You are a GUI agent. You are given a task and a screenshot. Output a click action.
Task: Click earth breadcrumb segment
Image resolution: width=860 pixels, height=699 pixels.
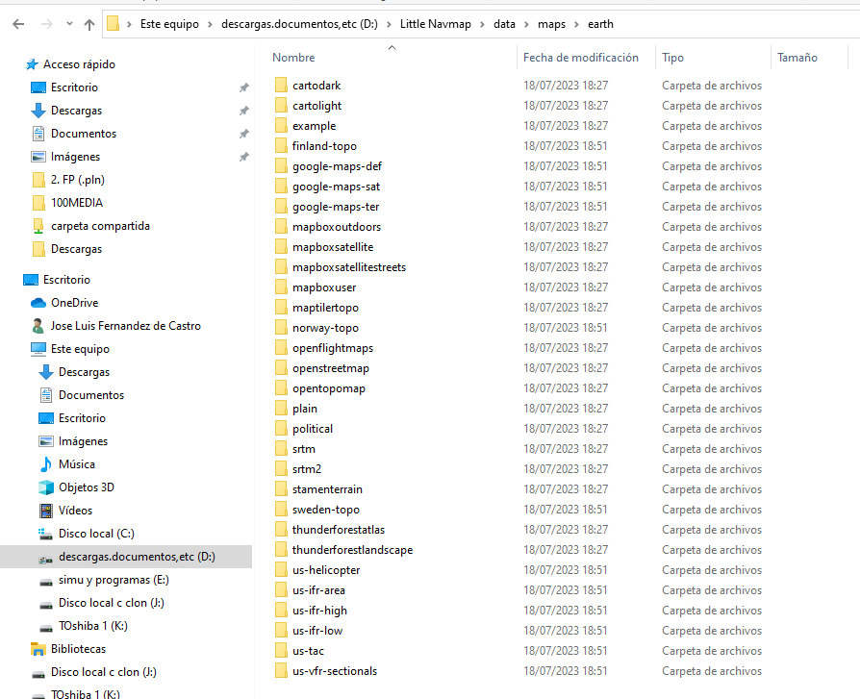tap(600, 24)
